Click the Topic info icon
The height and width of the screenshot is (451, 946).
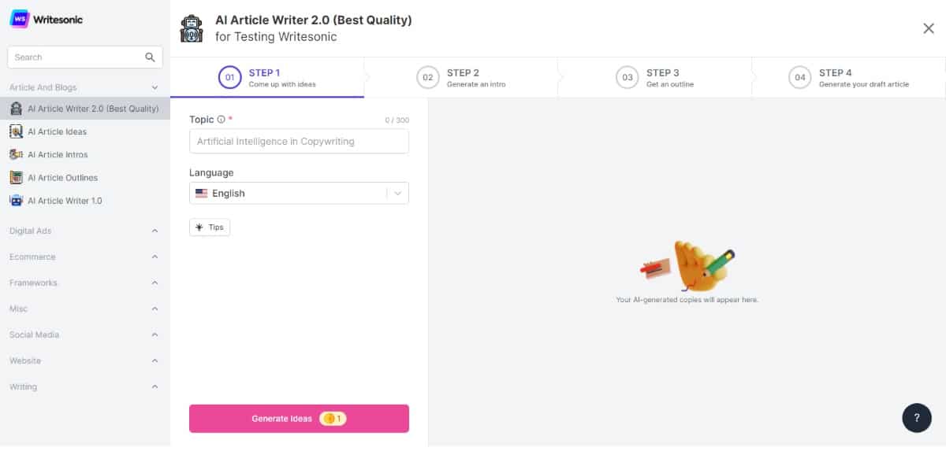(x=221, y=120)
